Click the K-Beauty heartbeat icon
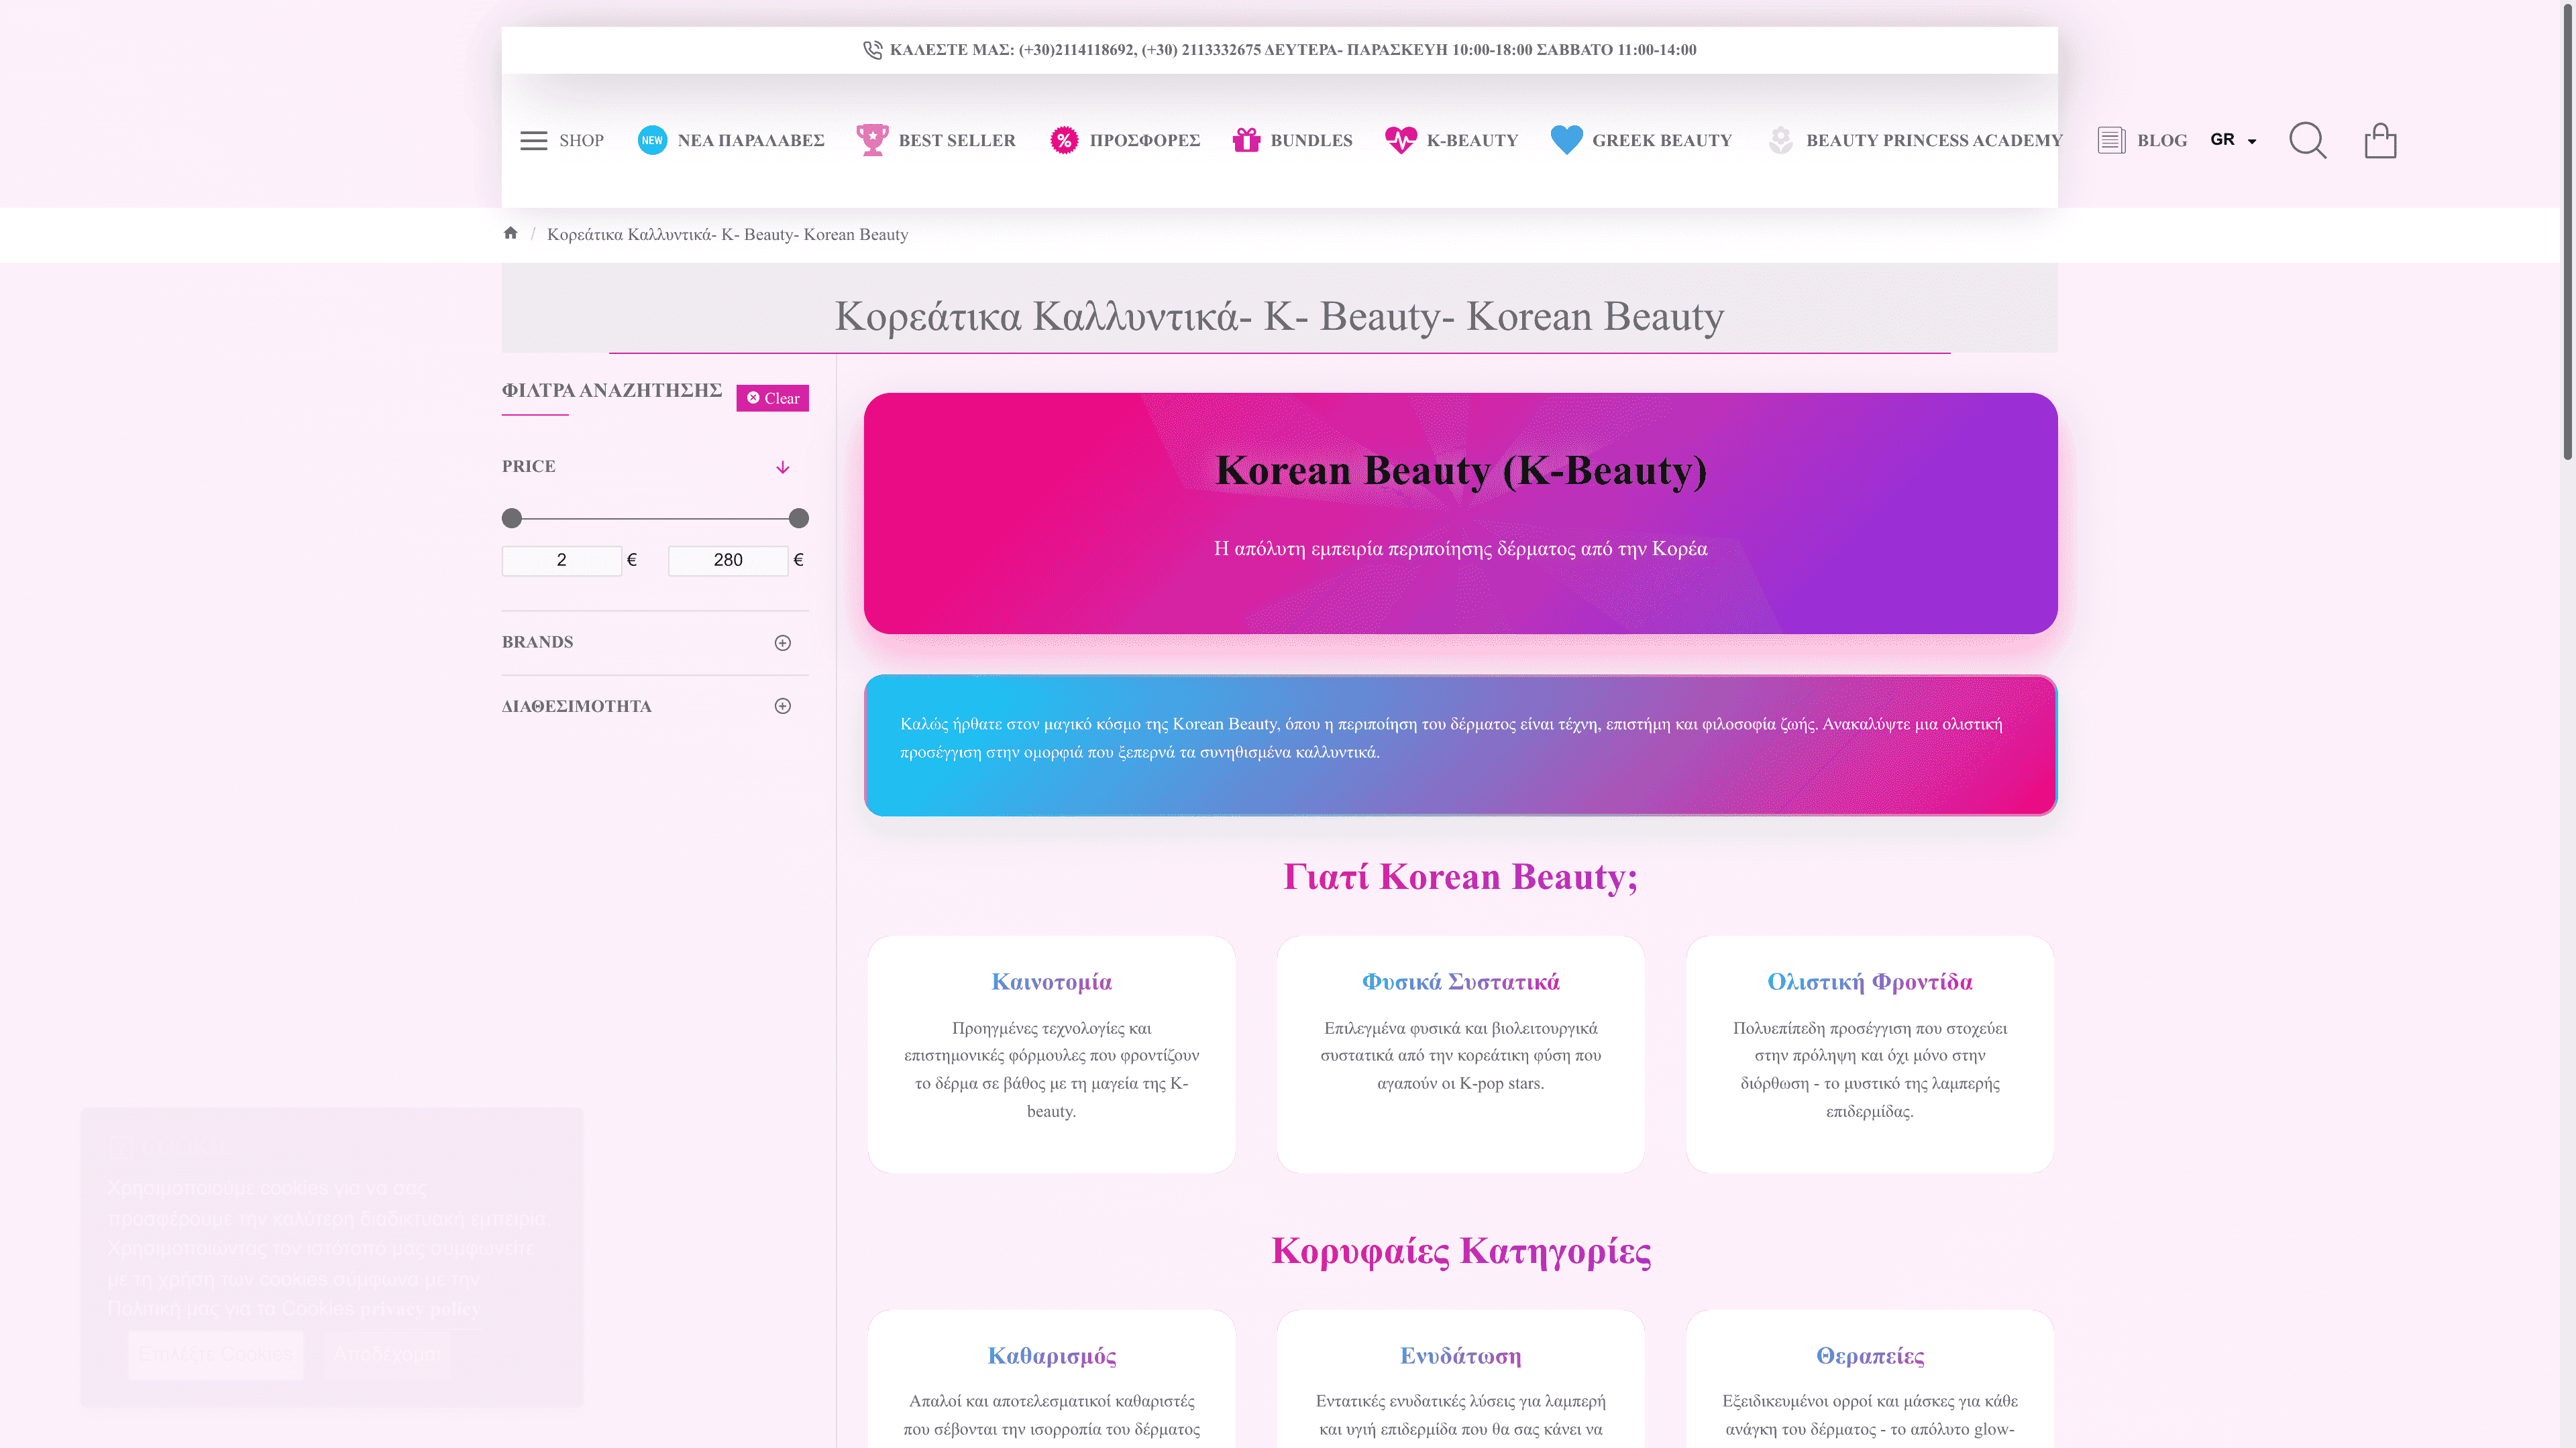2576x1448 pixels. tap(1401, 140)
